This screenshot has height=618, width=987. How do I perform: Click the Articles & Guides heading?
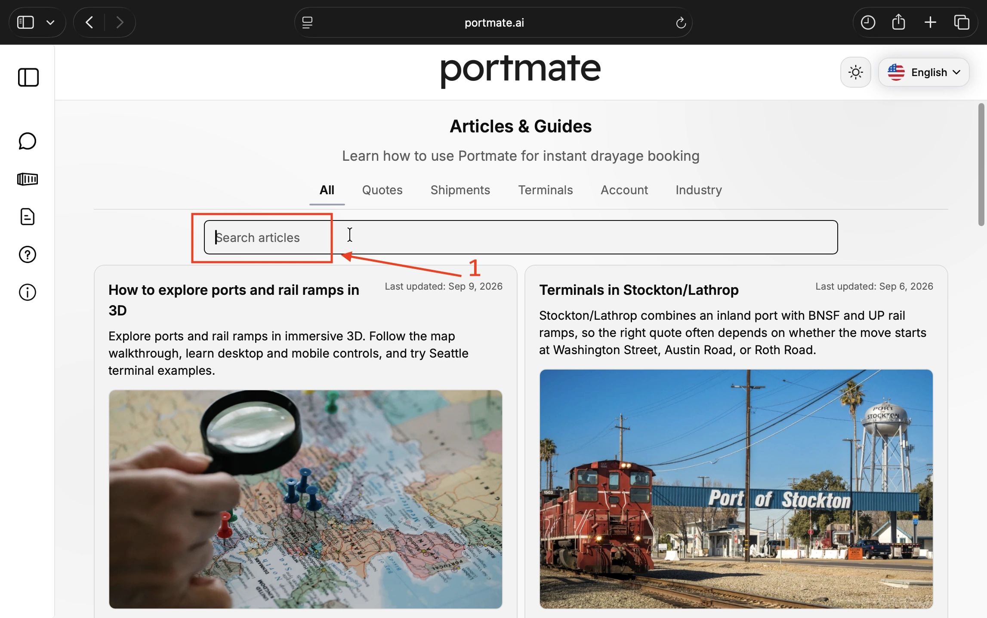521,126
